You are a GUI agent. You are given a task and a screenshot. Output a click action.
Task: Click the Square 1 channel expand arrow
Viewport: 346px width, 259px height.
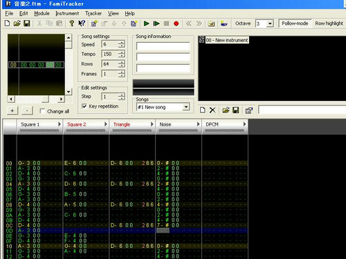60,124
